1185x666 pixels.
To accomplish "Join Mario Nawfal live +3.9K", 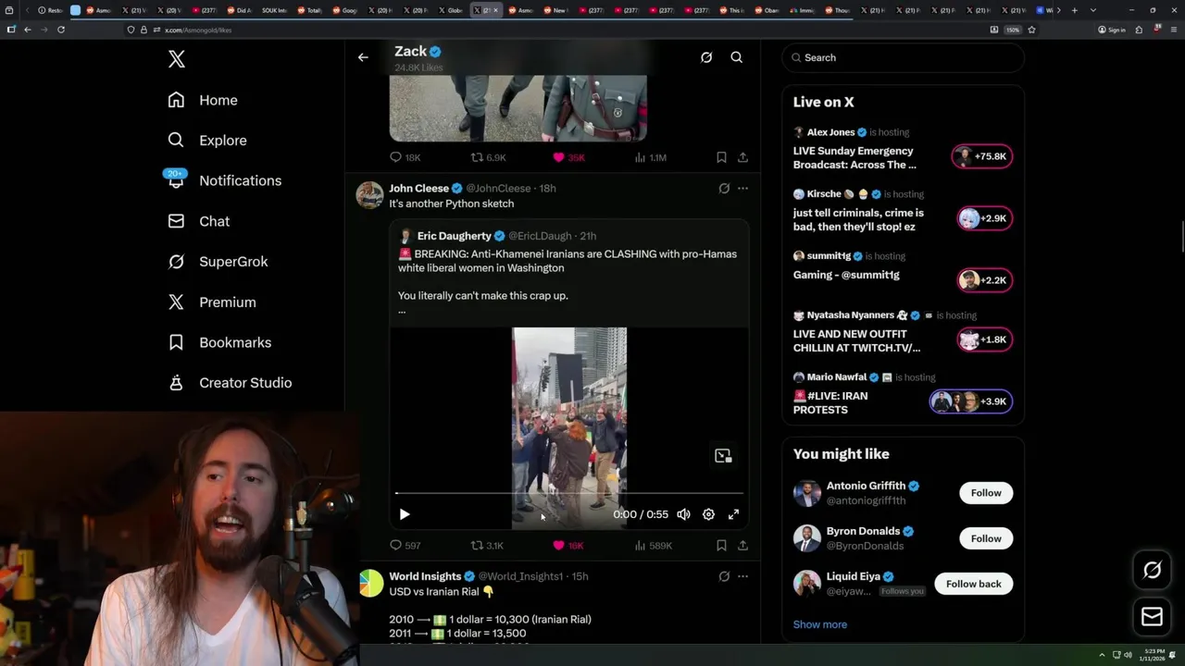I will [x=971, y=401].
